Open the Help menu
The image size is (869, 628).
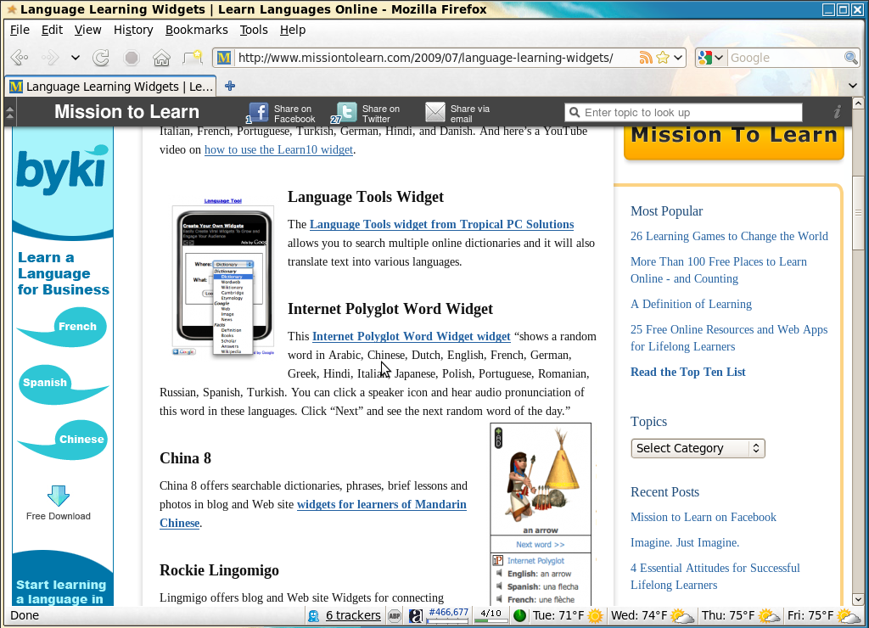click(x=293, y=30)
